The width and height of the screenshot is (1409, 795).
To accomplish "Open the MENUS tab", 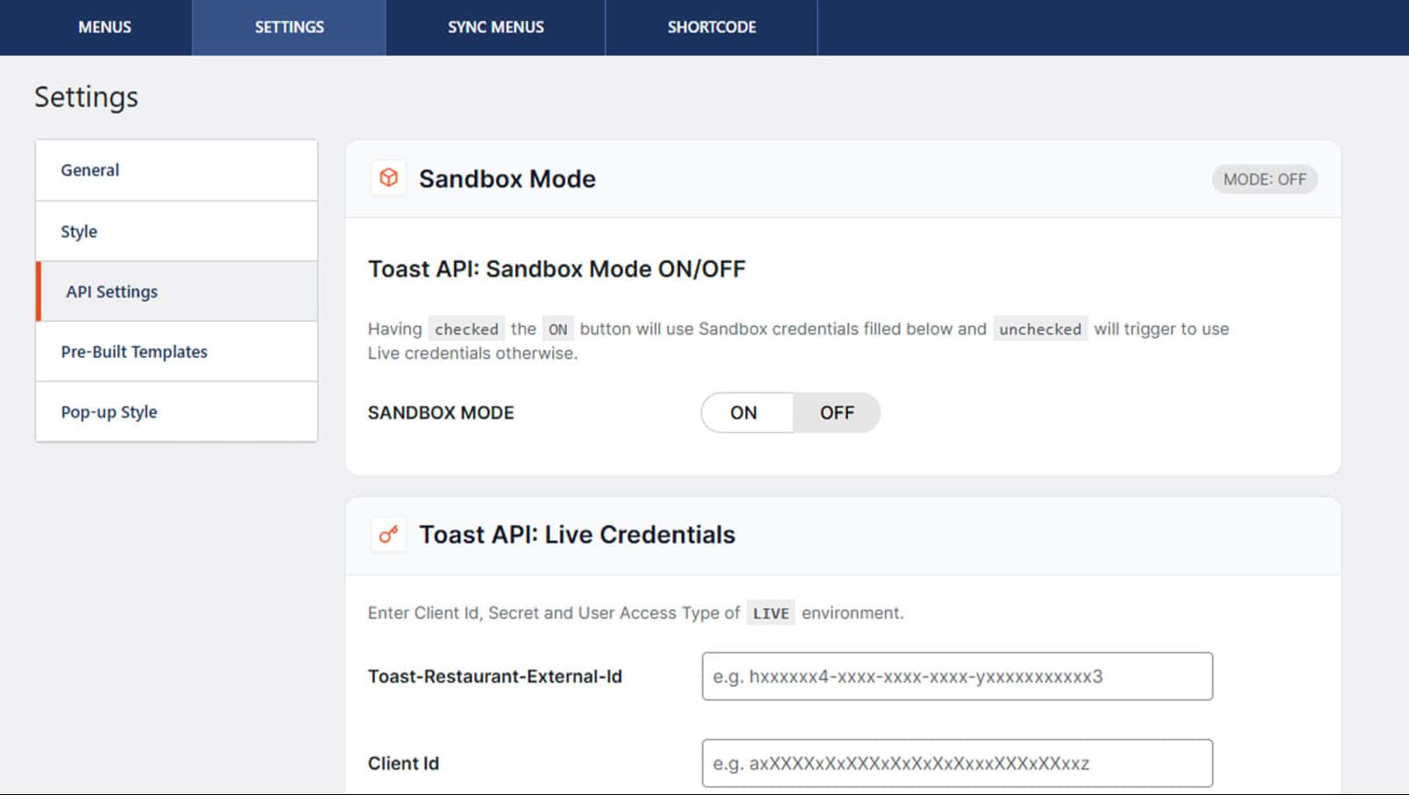I will tap(104, 27).
